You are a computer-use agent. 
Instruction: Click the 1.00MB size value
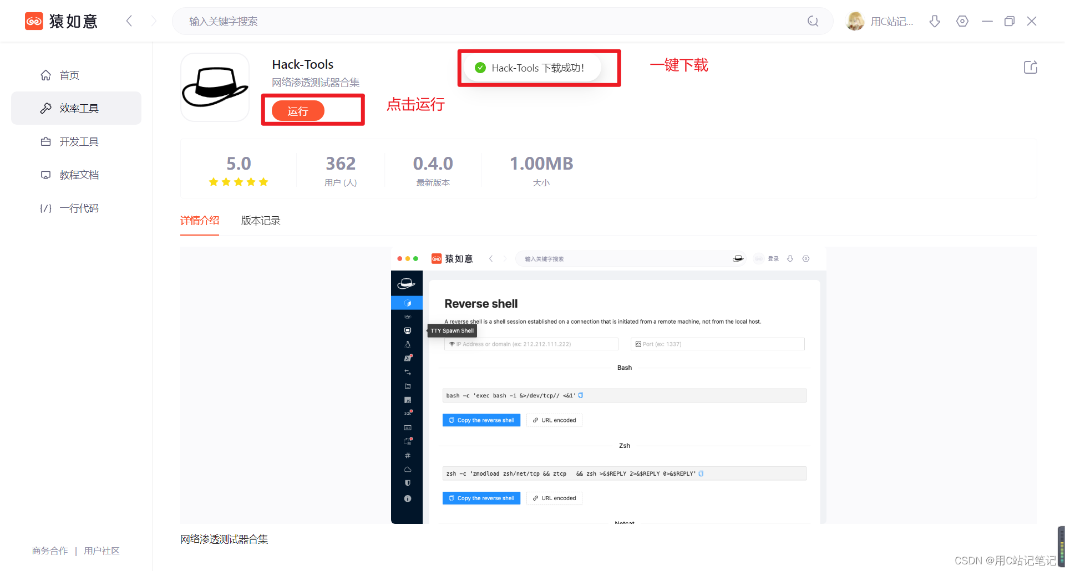pyautogui.click(x=541, y=164)
